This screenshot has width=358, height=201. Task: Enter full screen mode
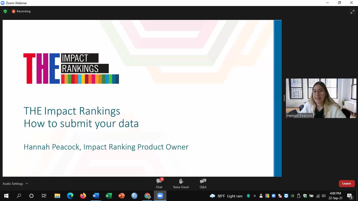point(352,12)
